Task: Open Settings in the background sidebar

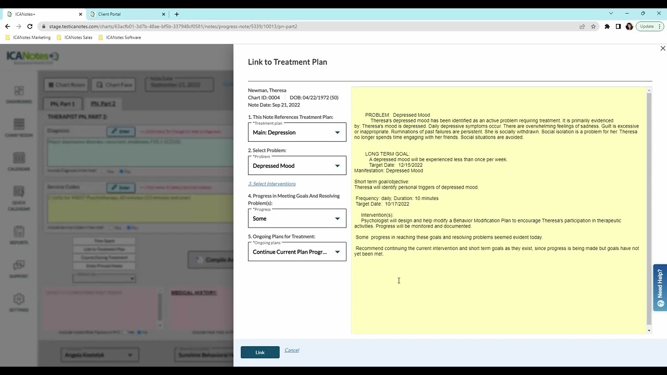Action: (19, 303)
